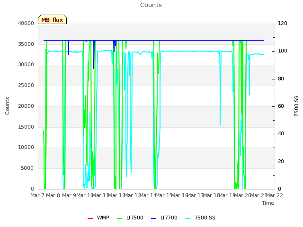Click the 40000 left axis label

click(x=26, y=23)
